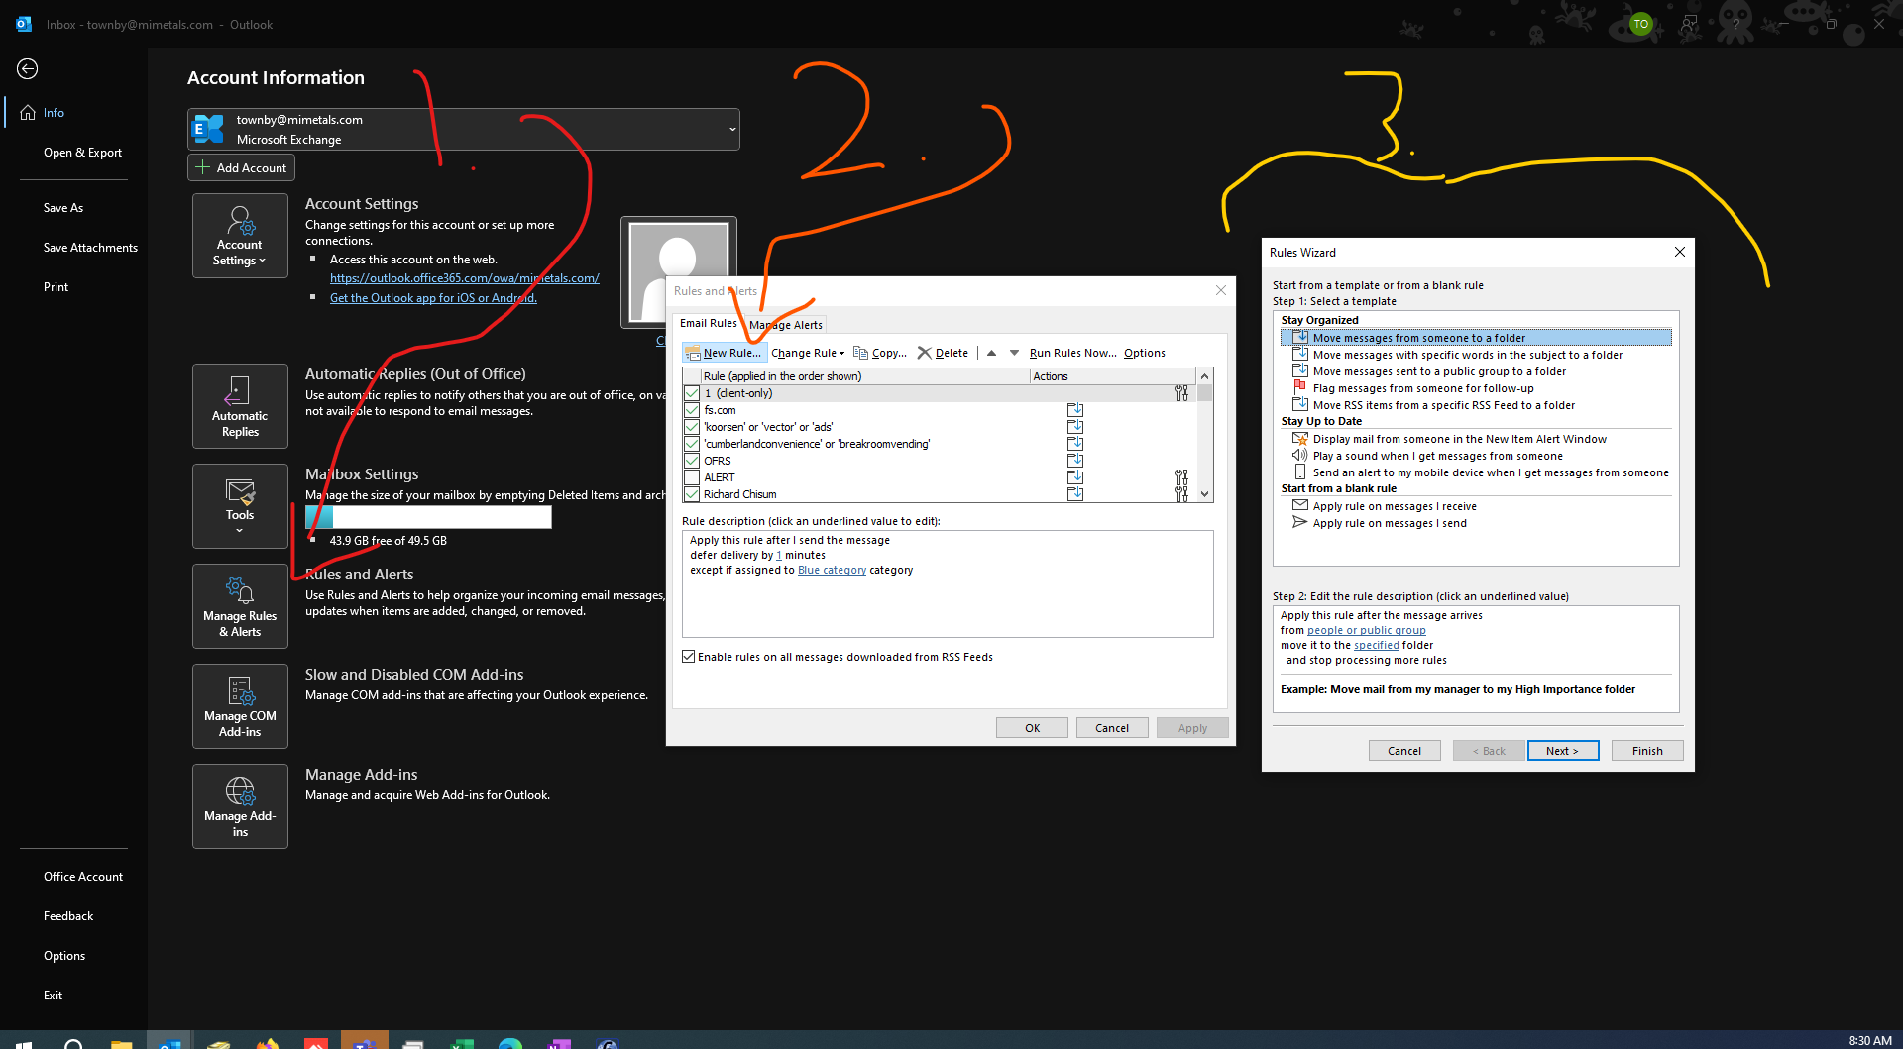Open the Manage Alerts tab
1903x1049 pixels.
(786, 325)
